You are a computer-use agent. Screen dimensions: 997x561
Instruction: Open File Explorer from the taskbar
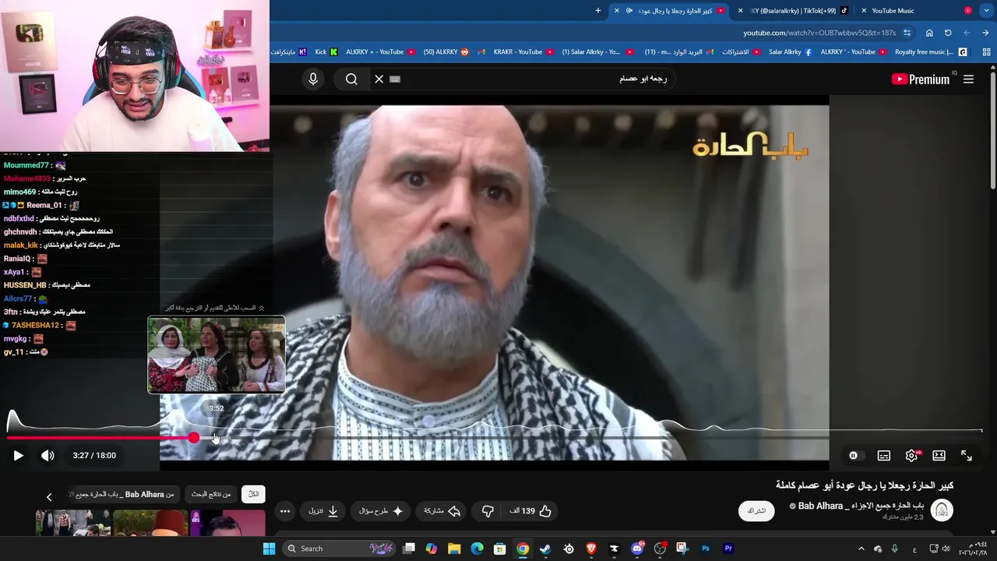(x=454, y=549)
